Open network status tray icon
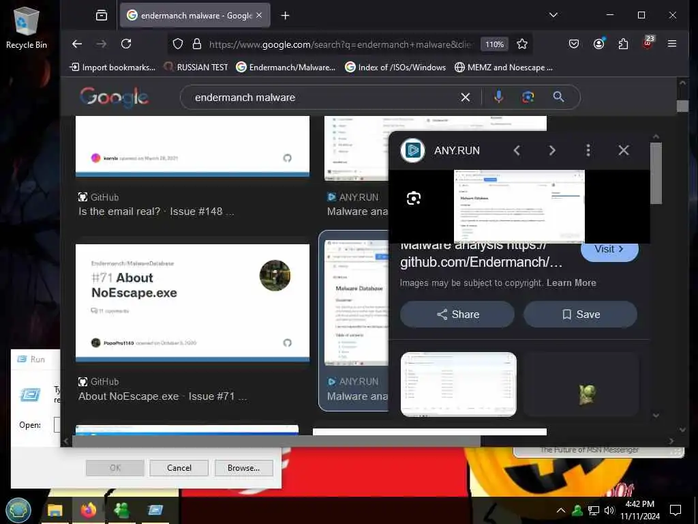 (594, 510)
